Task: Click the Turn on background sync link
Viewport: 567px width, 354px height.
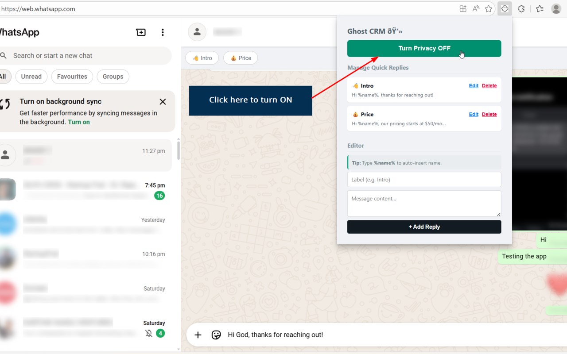Action: [x=79, y=122]
